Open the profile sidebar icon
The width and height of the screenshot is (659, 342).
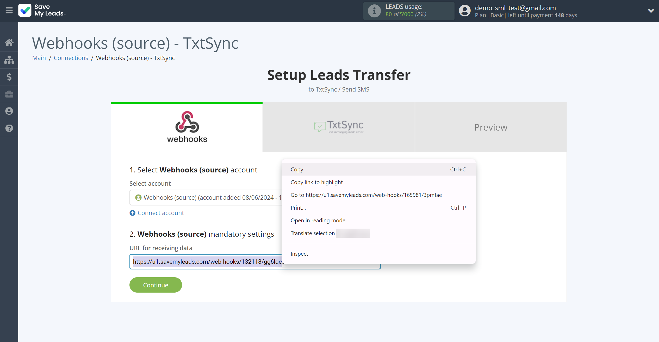point(9,111)
